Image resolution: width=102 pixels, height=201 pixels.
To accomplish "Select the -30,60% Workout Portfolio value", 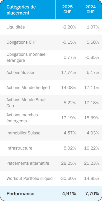I will click(x=68, y=178).
